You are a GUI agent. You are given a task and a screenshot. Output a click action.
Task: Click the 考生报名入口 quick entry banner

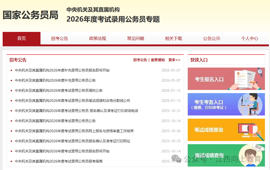pyautogui.click(x=226, y=79)
